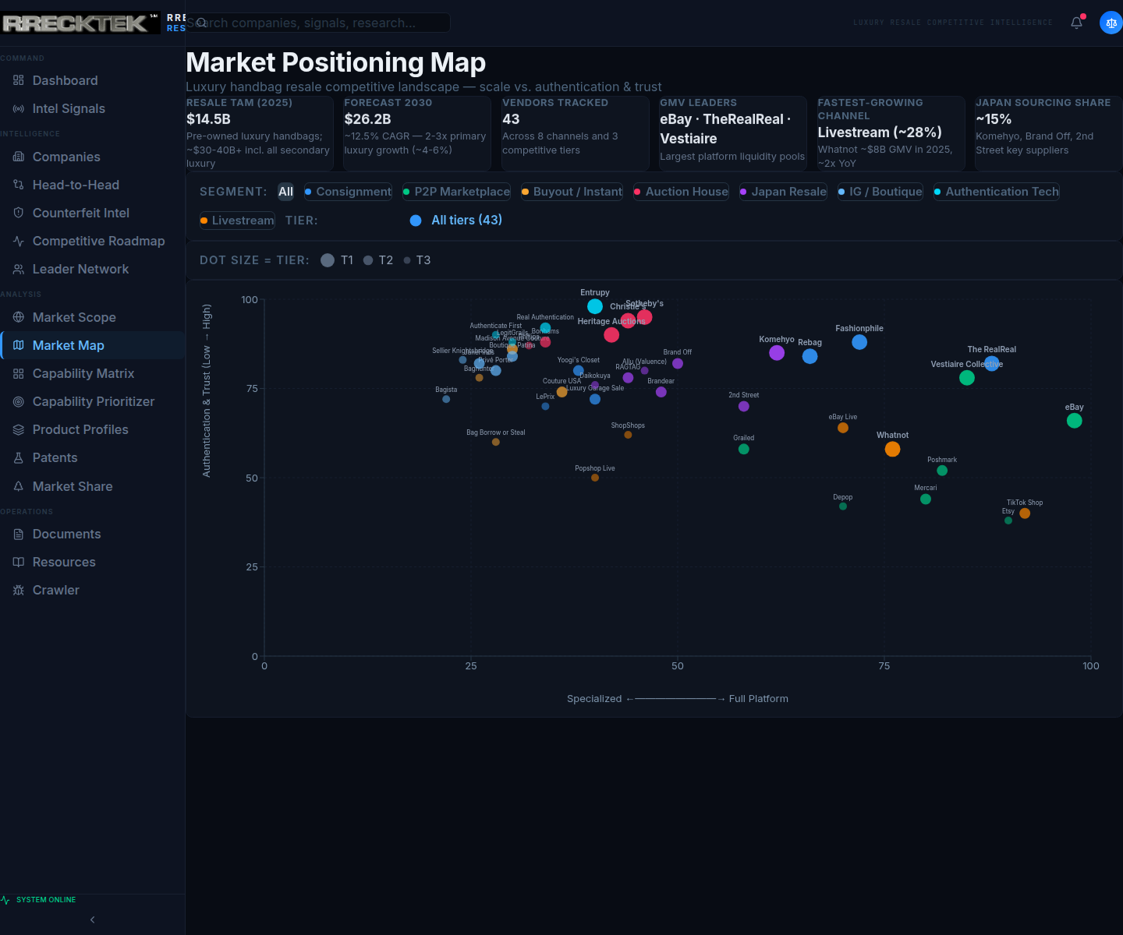This screenshot has width=1123, height=935.
Task: Click the Depop dot on chart
Action: click(843, 506)
